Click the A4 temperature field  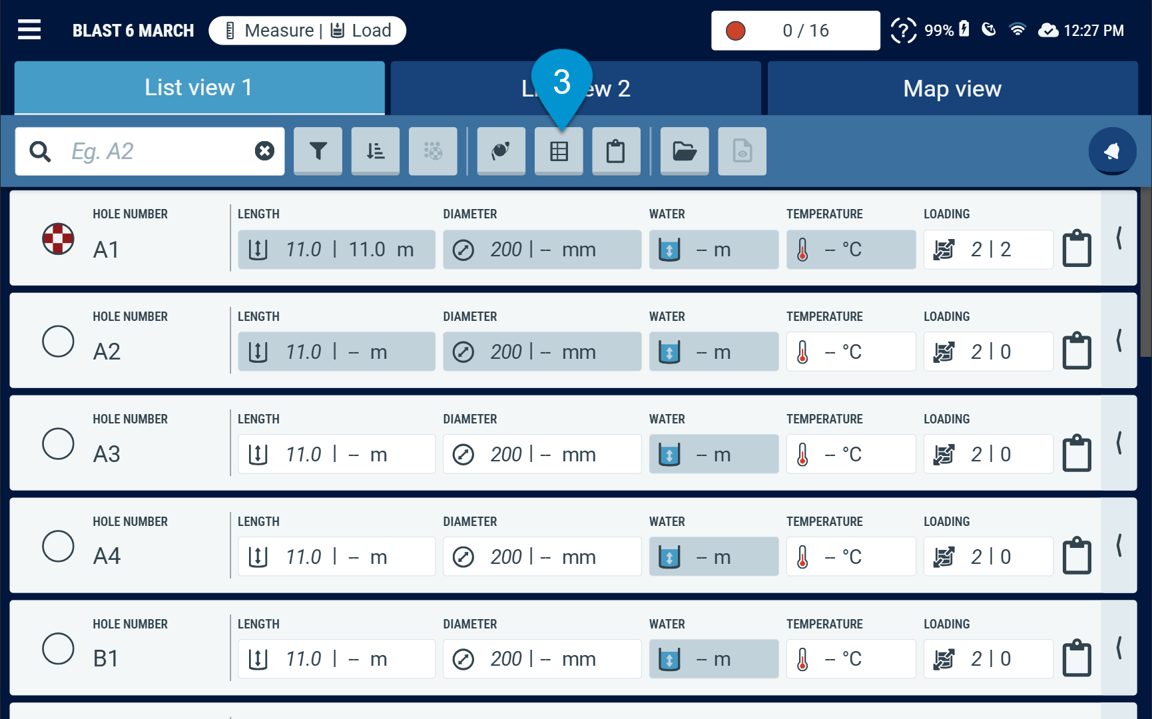pyautogui.click(x=851, y=557)
